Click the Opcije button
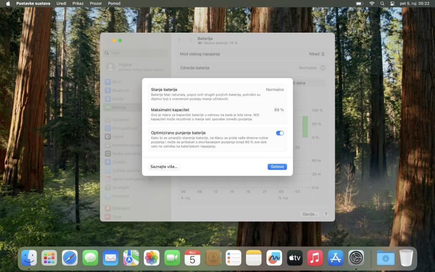This screenshot has height=272, width=435. pos(310,214)
